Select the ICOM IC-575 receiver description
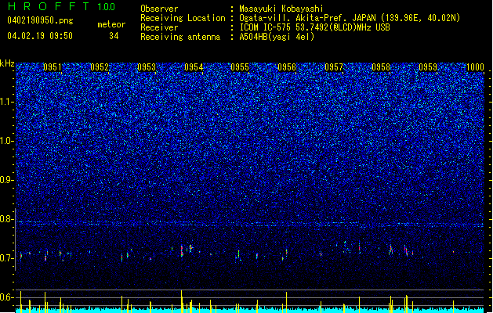493x313 pixels. pyautogui.click(x=314, y=27)
